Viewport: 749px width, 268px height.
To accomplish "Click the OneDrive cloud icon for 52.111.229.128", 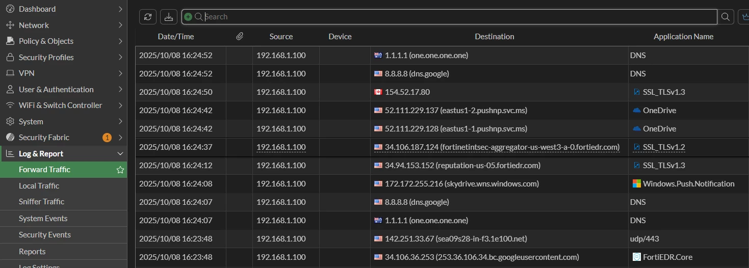I will pyautogui.click(x=636, y=129).
